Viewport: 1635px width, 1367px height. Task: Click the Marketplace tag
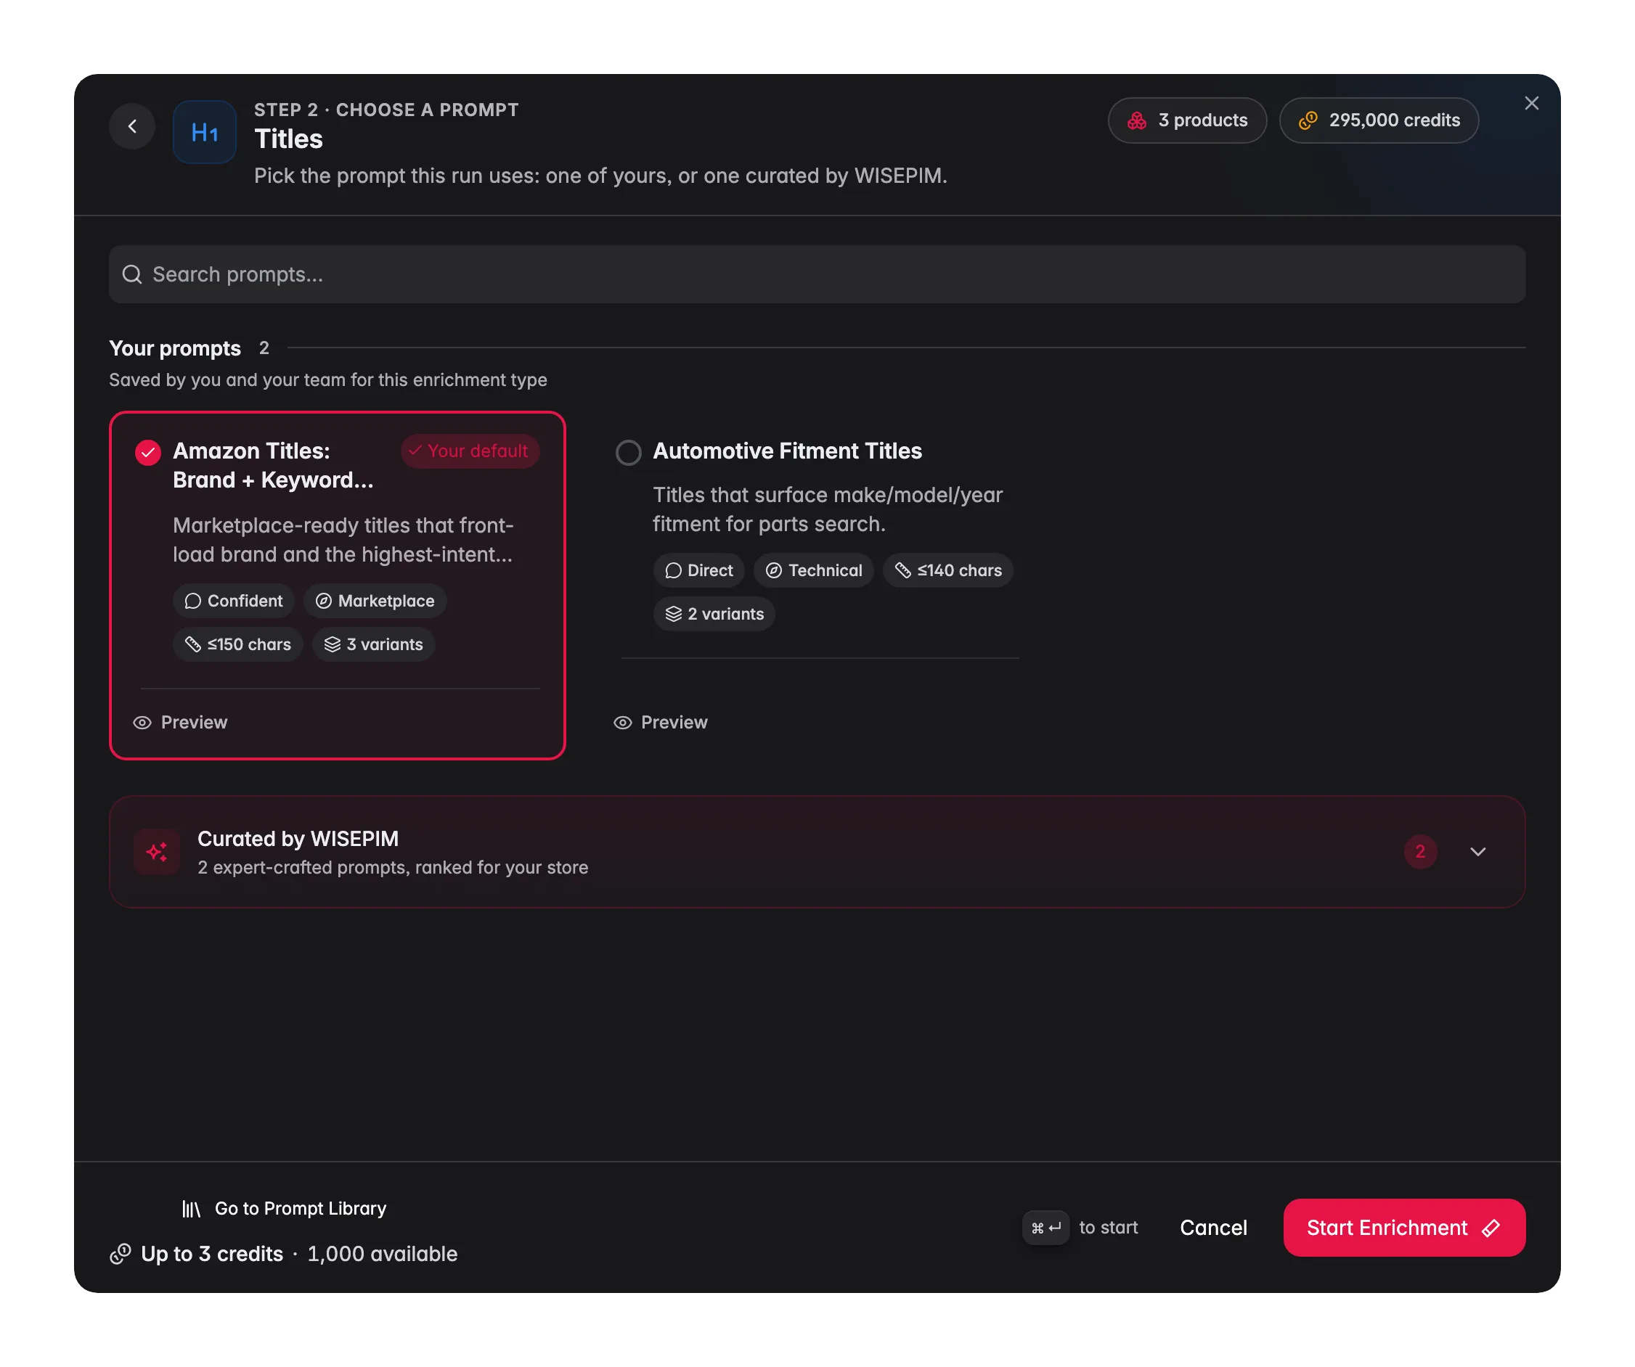pos(375,602)
